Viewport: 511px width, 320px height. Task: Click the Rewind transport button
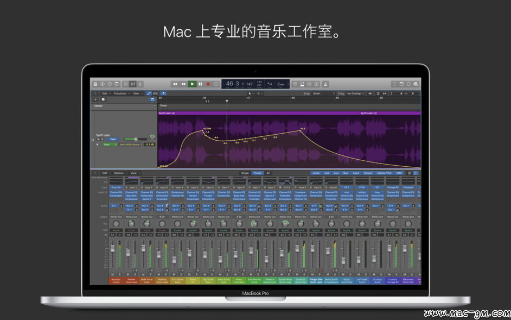pos(175,84)
